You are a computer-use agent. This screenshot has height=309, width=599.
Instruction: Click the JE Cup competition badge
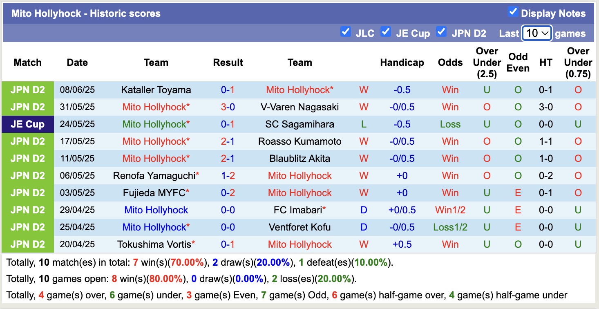point(27,124)
